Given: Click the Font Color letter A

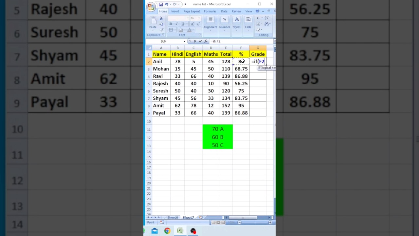Looking at the screenshot, I should pyautogui.click(x=189, y=30).
